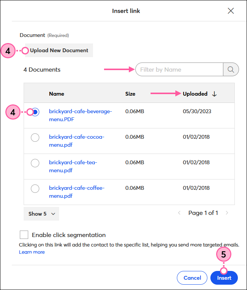
Task: Click the 4 Documents count label
Action: click(x=42, y=69)
